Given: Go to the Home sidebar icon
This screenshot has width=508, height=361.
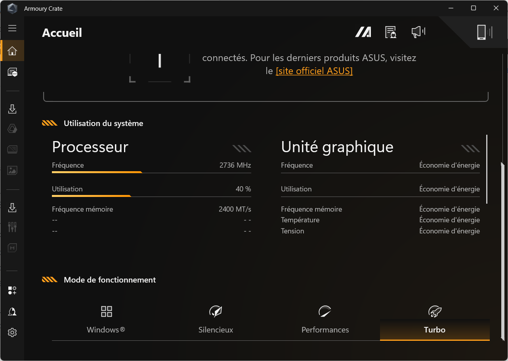Looking at the screenshot, I should (x=12, y=51).
